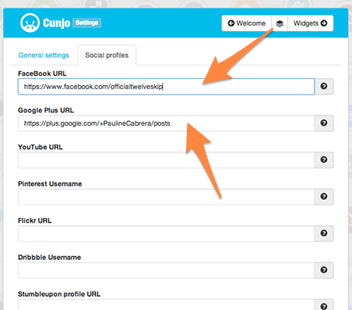Go back to the Welcome page

[246, 23]
